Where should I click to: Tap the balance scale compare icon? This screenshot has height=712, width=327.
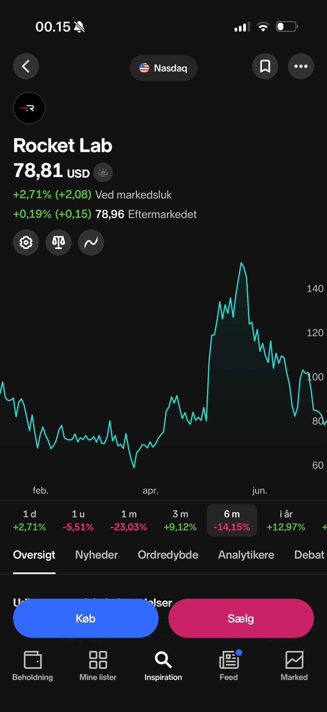click(x=59, y=242)
